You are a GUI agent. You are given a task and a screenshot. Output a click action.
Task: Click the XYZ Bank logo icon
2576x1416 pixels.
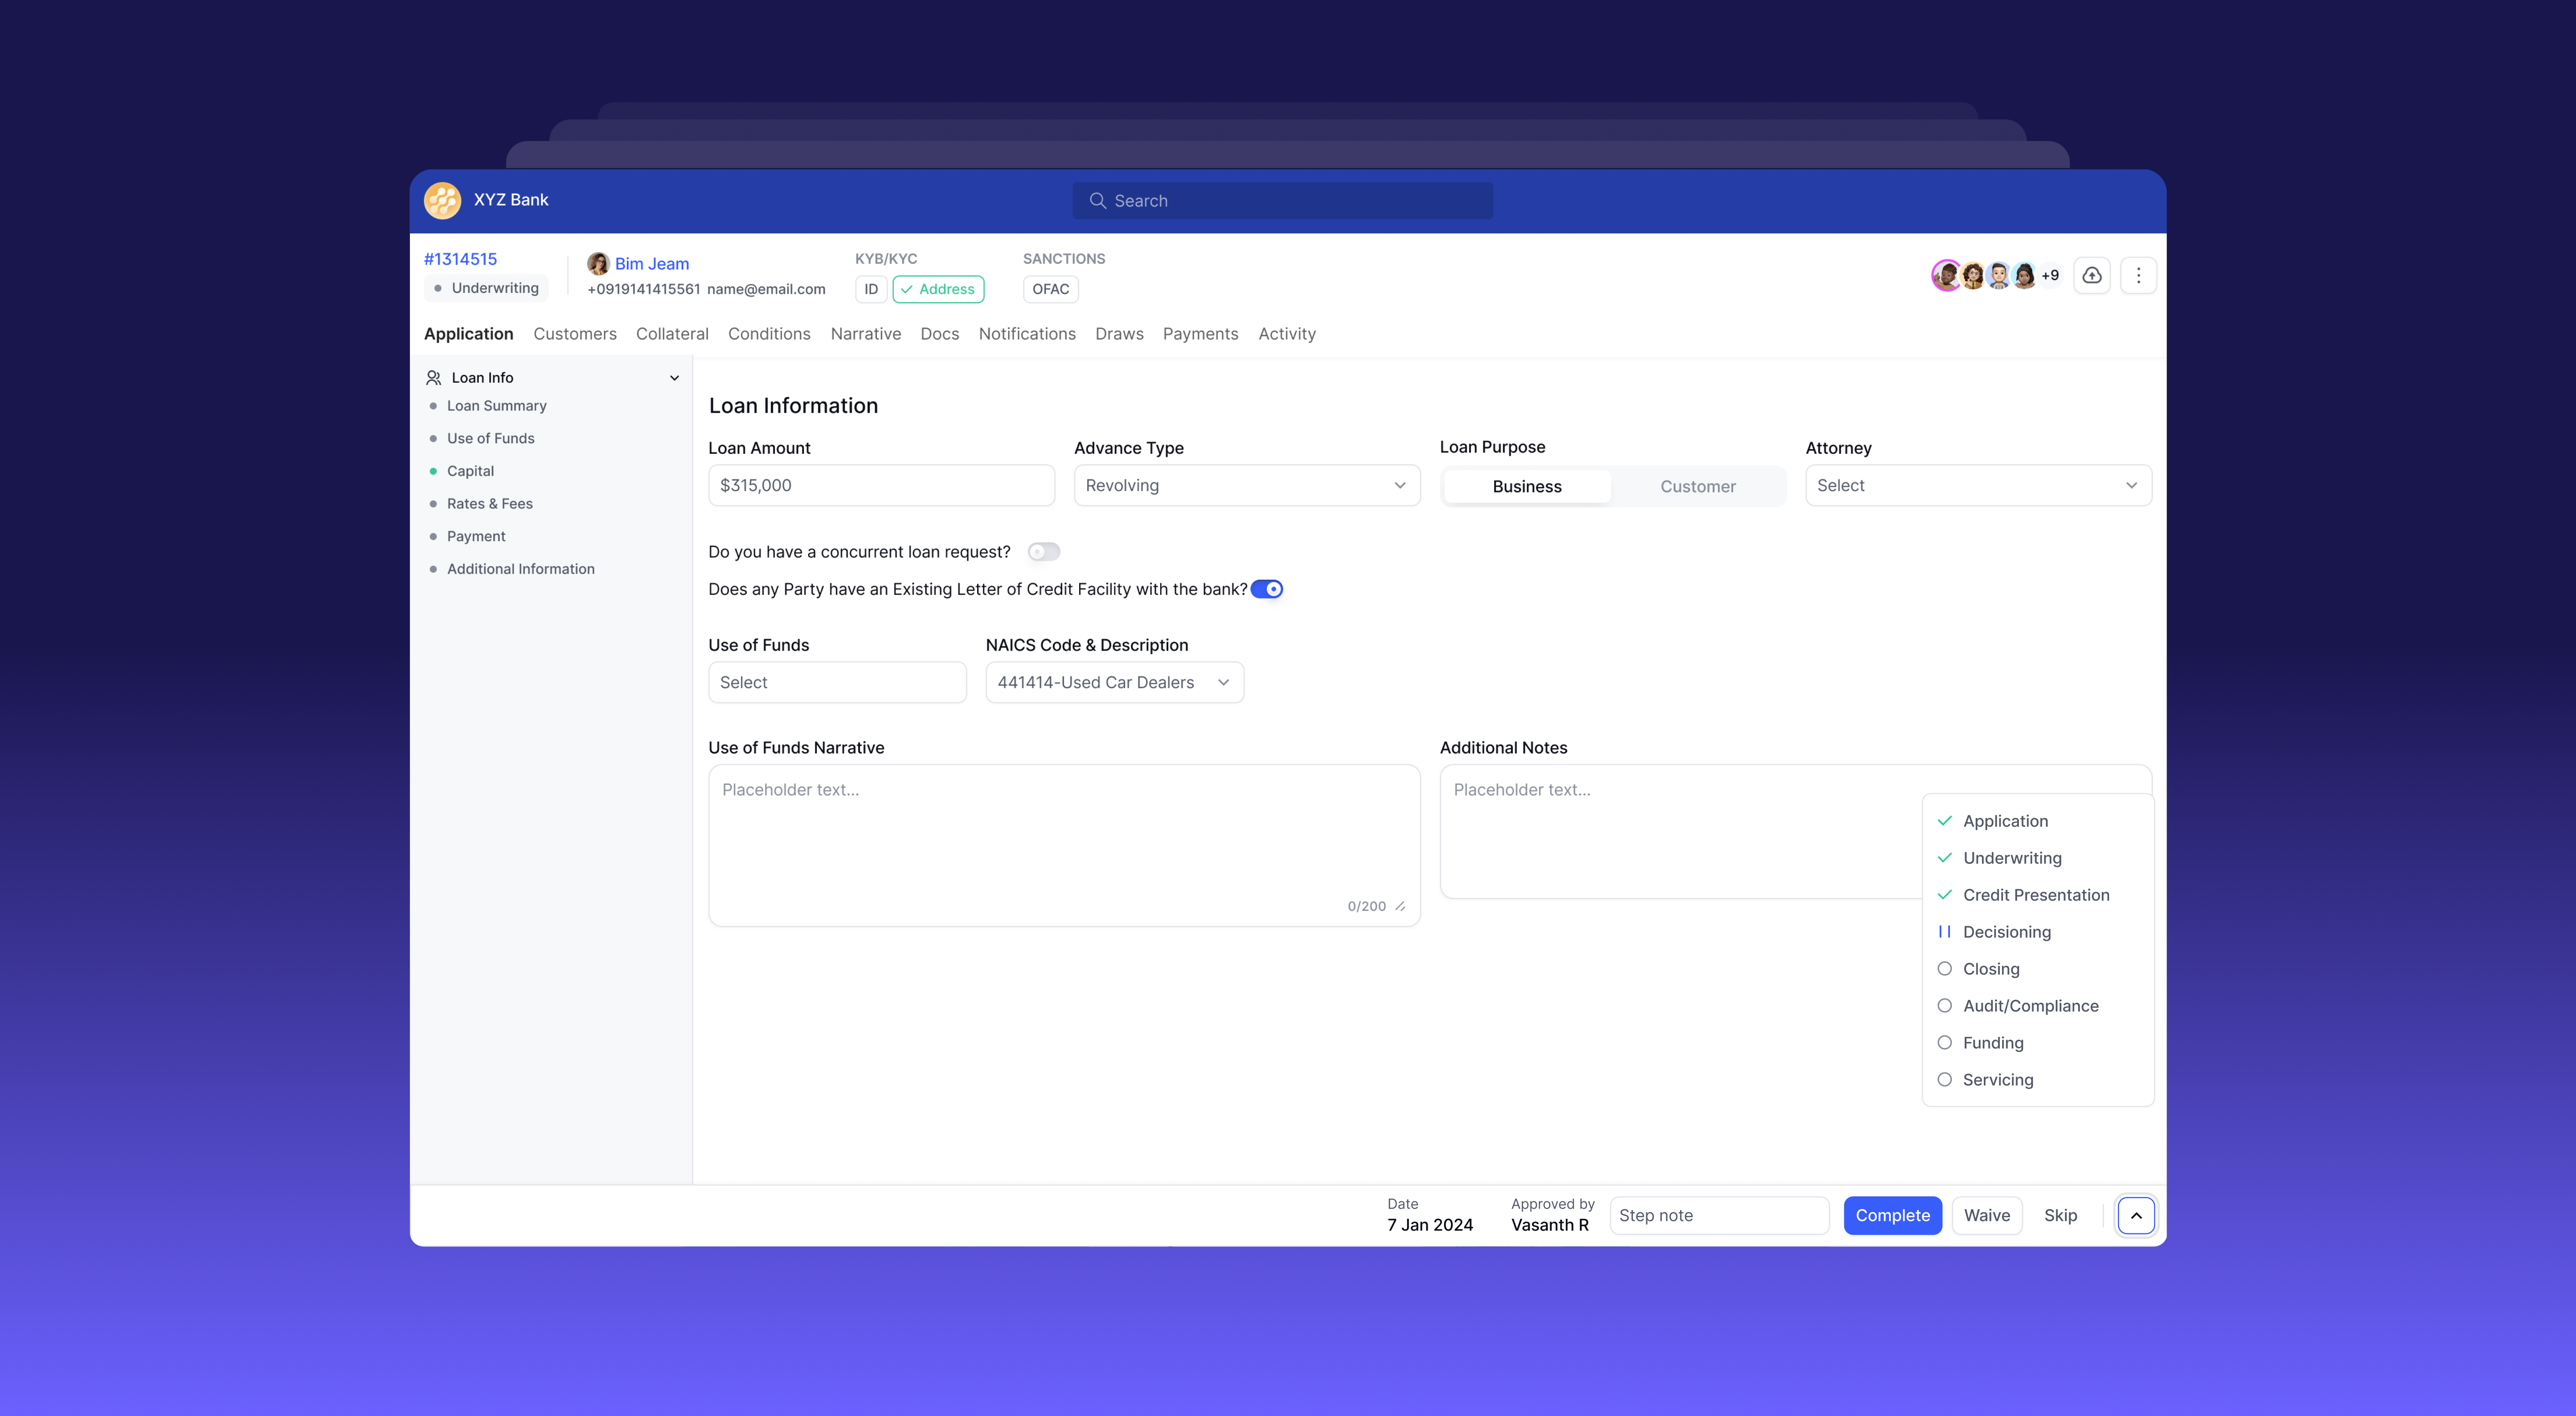pos(442,200)
